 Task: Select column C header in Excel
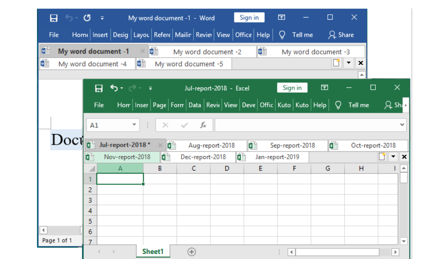click(x=194, y=168)
